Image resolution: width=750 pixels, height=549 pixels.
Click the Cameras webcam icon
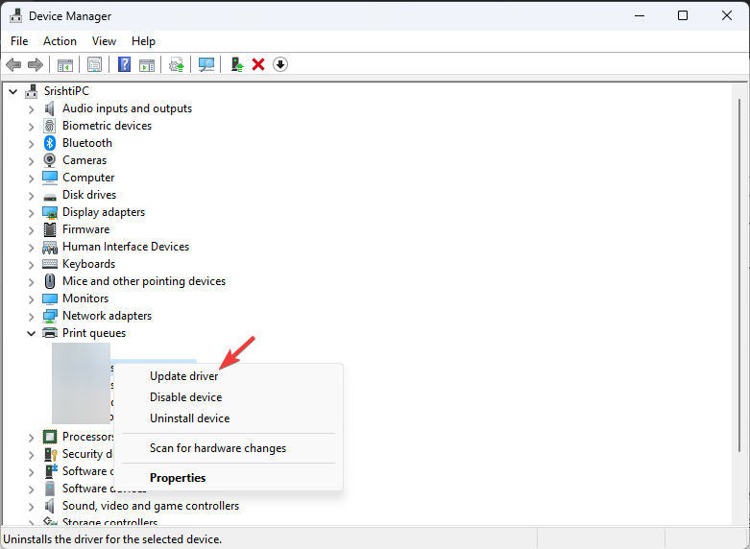pos(50,160)
